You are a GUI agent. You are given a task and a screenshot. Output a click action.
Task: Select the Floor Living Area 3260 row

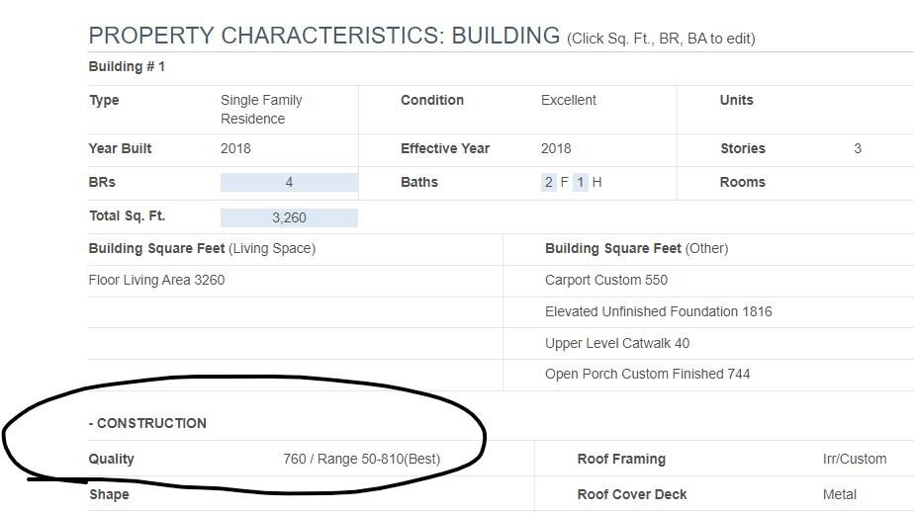156,280
